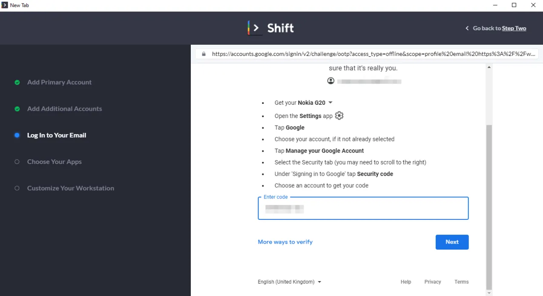Viewport: 543px width, 296px height.
Task: Open Add Primary Account step
Action: tap(59, 82)
